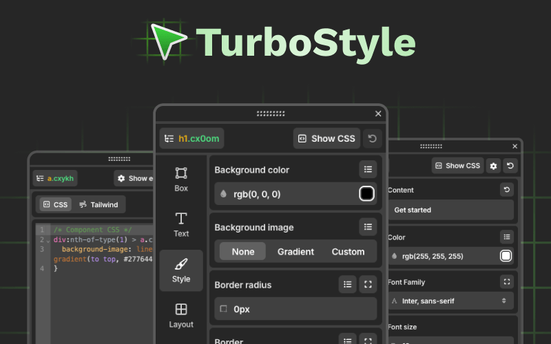Select Gradient background image option
551x344 pixels.
click(x=295, y=252)
